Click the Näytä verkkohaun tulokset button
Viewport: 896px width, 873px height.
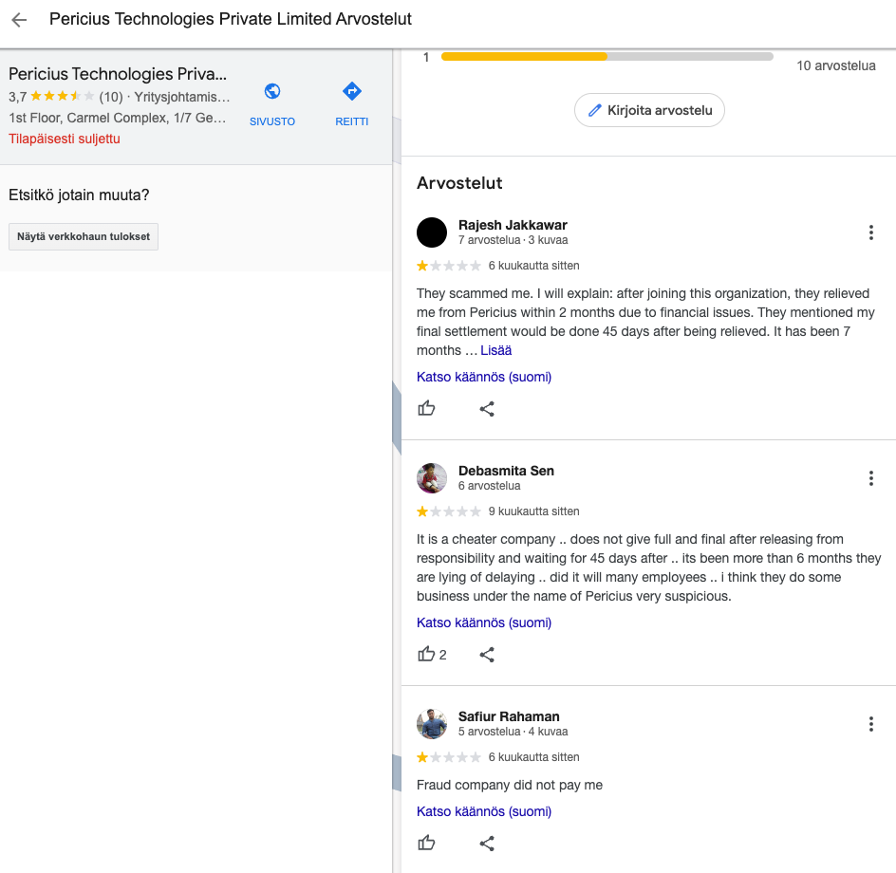click(x=84, y=236)
